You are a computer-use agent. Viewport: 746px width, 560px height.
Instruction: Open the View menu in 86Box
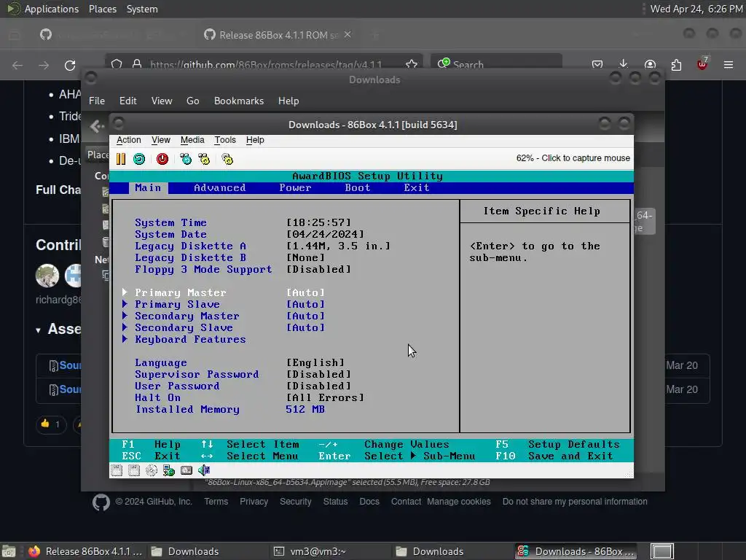coord(161,140)
